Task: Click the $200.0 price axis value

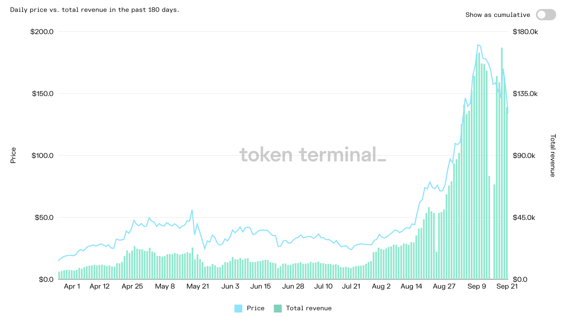Action: point(42,32)
